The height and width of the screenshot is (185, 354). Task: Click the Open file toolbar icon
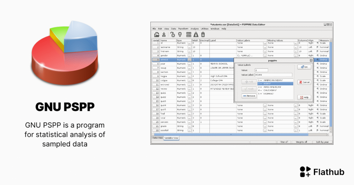point(156,34)
